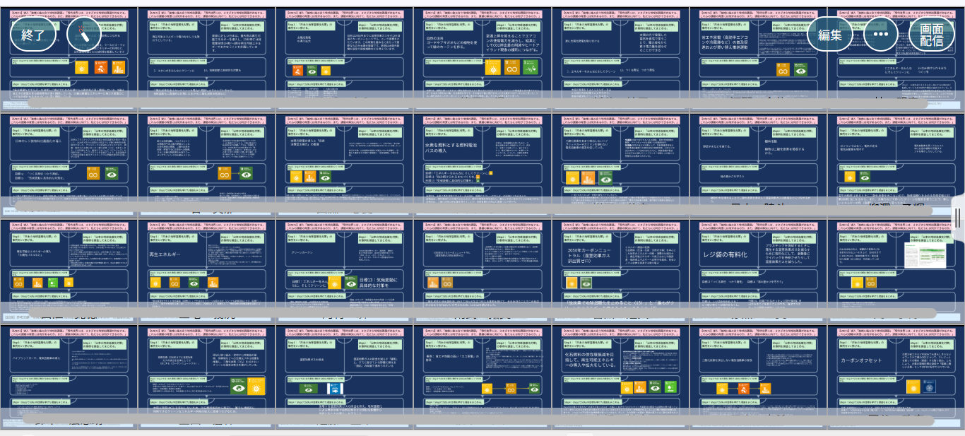Viewport: 965px width, 436px height.
Task: Open the 燃料電池バスの導入 submission card
Action: tap(482, 164)
